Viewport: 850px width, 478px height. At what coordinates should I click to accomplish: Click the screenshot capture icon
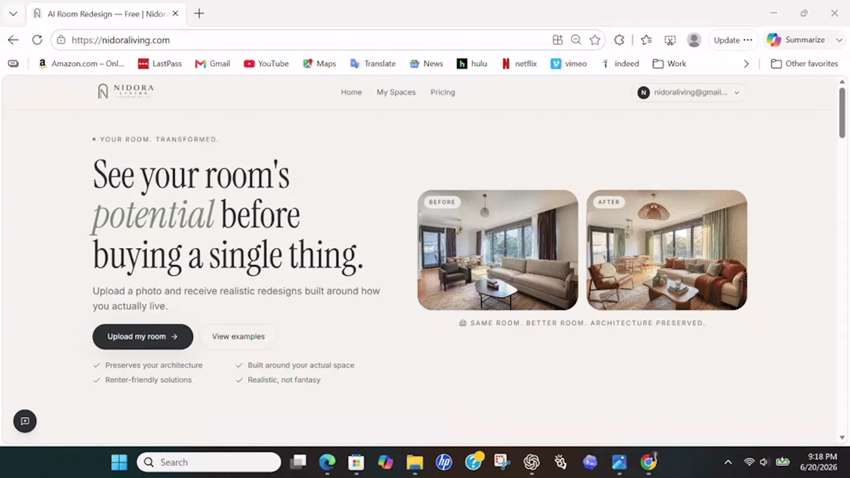coord(670,40)
